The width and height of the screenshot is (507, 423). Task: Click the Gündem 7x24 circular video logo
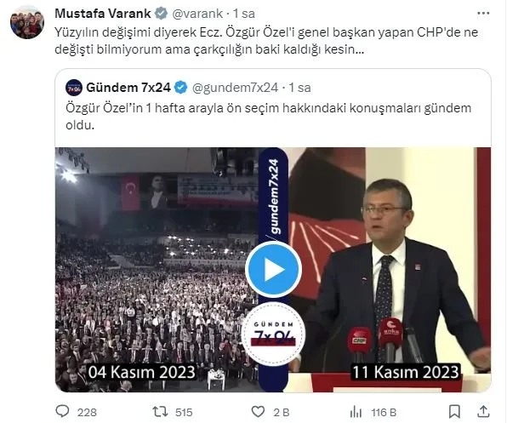coord(273,334)
